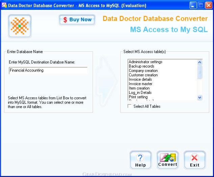Open Help with the question mark button
214x177 pixels.
pos(141,160)
